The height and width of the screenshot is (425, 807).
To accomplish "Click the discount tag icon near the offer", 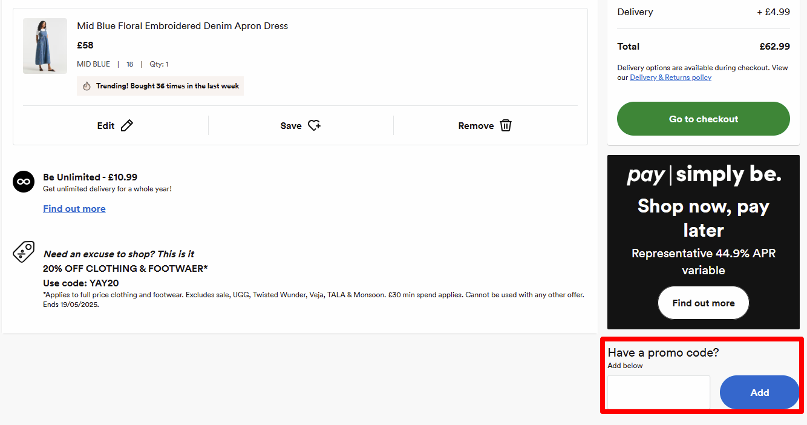I will tap(24, 251).
